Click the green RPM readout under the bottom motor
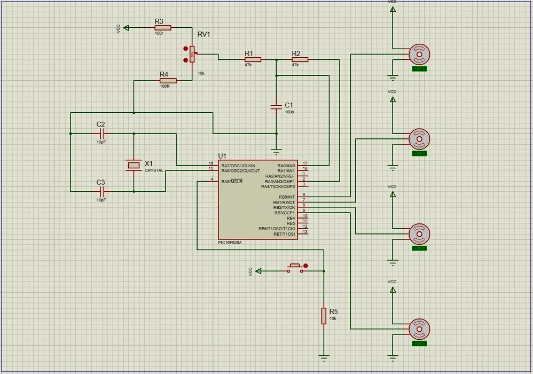Viewport: 533px width, 374px height. (x=420, y=345)
